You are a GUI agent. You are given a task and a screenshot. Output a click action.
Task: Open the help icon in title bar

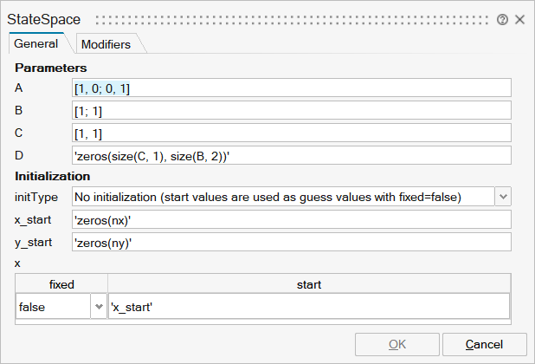point(502,19)
